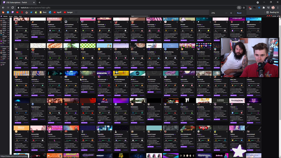Viewport: 281px width, 158px height.
Task: Open the settings icon on MAD TAYLOR card
Action: pos(61,22)
